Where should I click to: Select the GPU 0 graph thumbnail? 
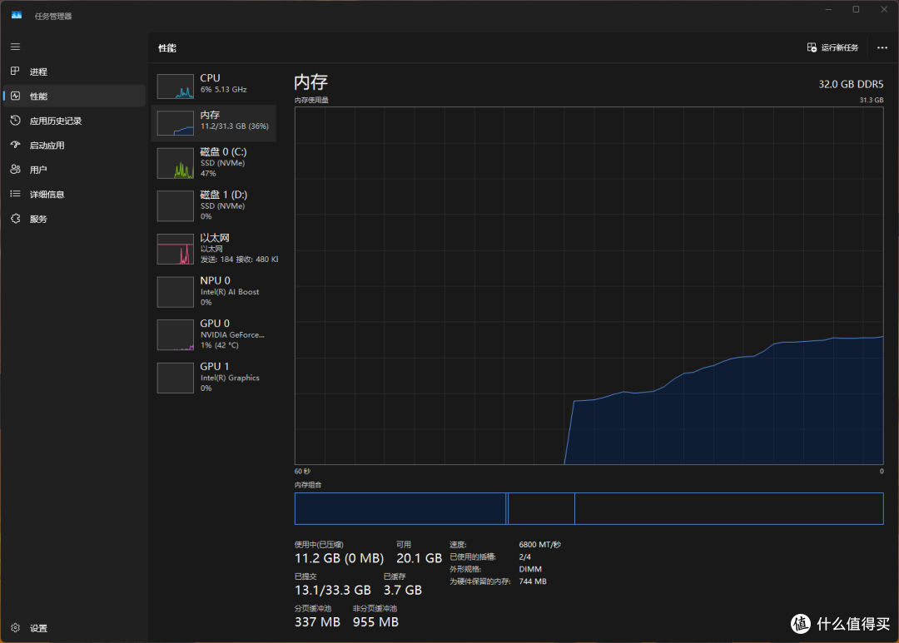coord(176,334)
